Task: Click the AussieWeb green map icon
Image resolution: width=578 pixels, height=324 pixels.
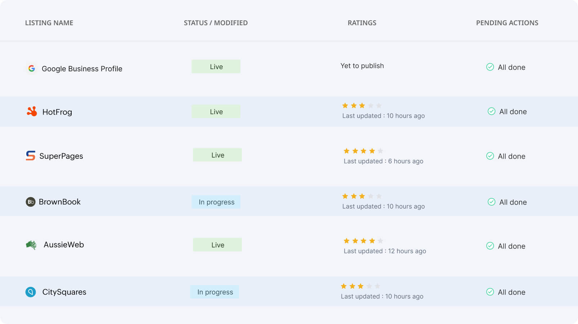Action: pyautogui.click(x=31, y=245)
